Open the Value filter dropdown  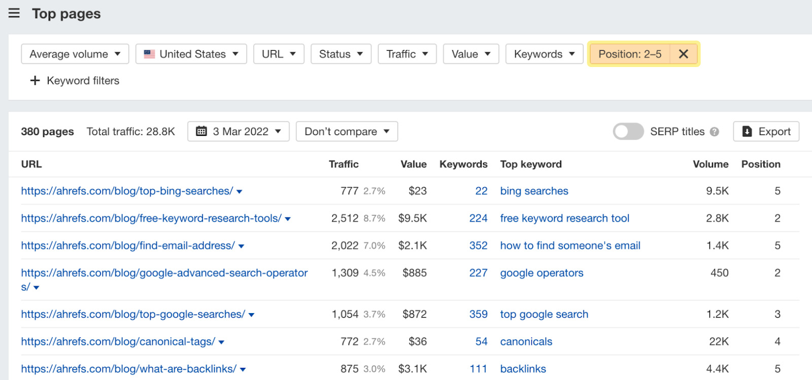471,54
